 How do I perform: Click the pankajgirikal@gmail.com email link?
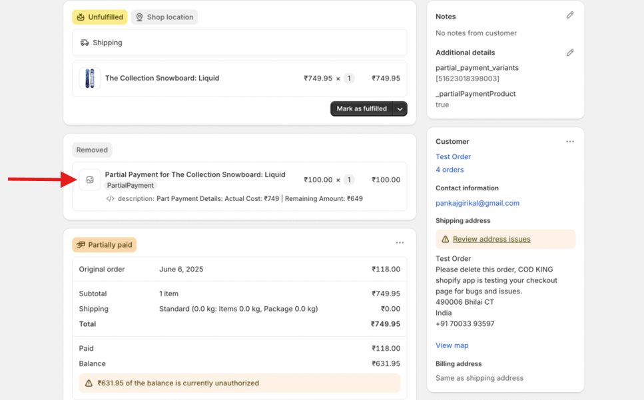pos(478,203)
